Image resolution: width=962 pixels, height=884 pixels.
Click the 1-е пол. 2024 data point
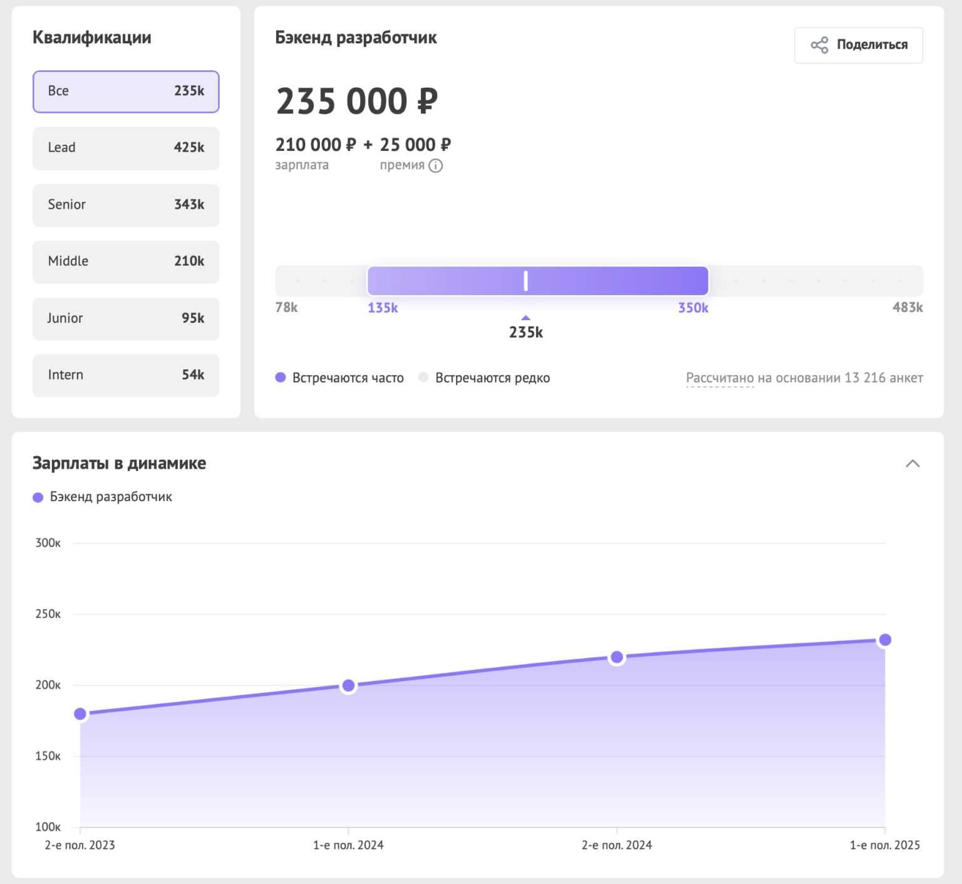(x=349, y=685)
